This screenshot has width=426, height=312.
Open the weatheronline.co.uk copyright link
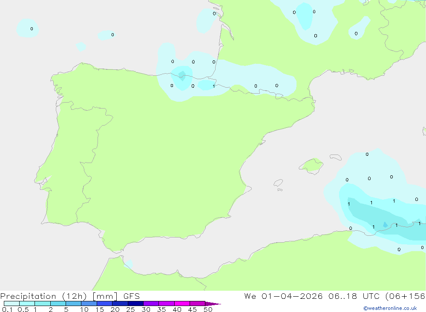(x=390, y=308)
